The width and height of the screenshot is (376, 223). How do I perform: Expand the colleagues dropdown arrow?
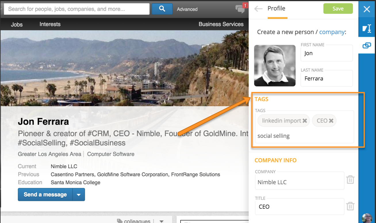pos(162,222)
